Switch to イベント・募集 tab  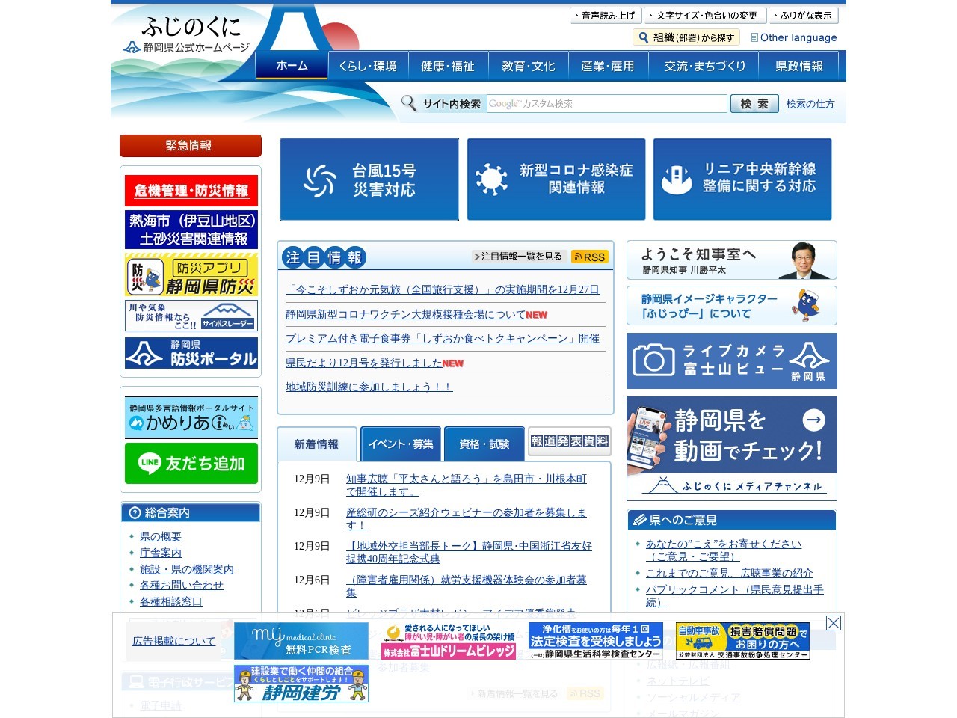coord(401,444)
